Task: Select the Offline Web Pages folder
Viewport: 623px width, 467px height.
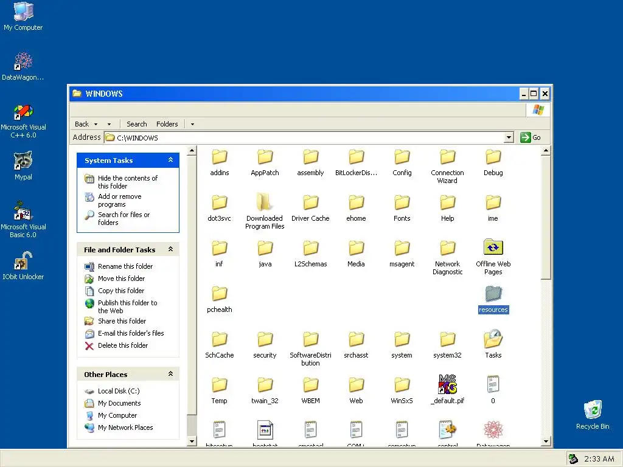Action: click(x=493, y=257)
